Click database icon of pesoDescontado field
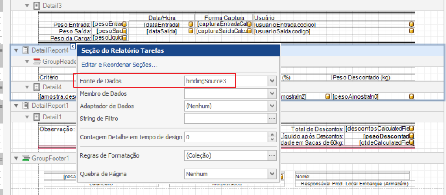 pos(411,136)
